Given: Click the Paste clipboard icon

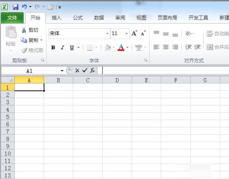Looking at the screenshot, I should tap(11, 32).
